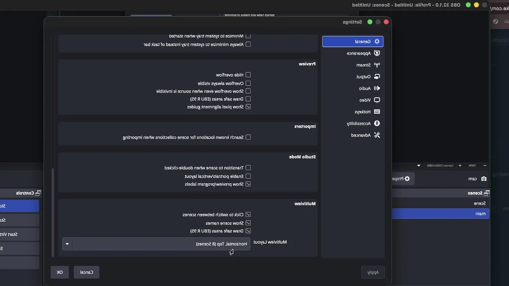
Task: Enable Search known locations for scene collections
Action: [x=248, y=137]
